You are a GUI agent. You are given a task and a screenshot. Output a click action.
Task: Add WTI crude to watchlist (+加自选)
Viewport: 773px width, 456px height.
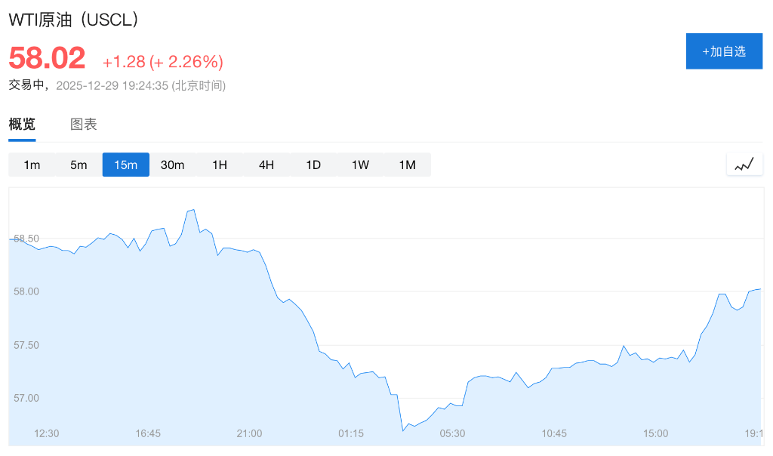coord(724,51)
